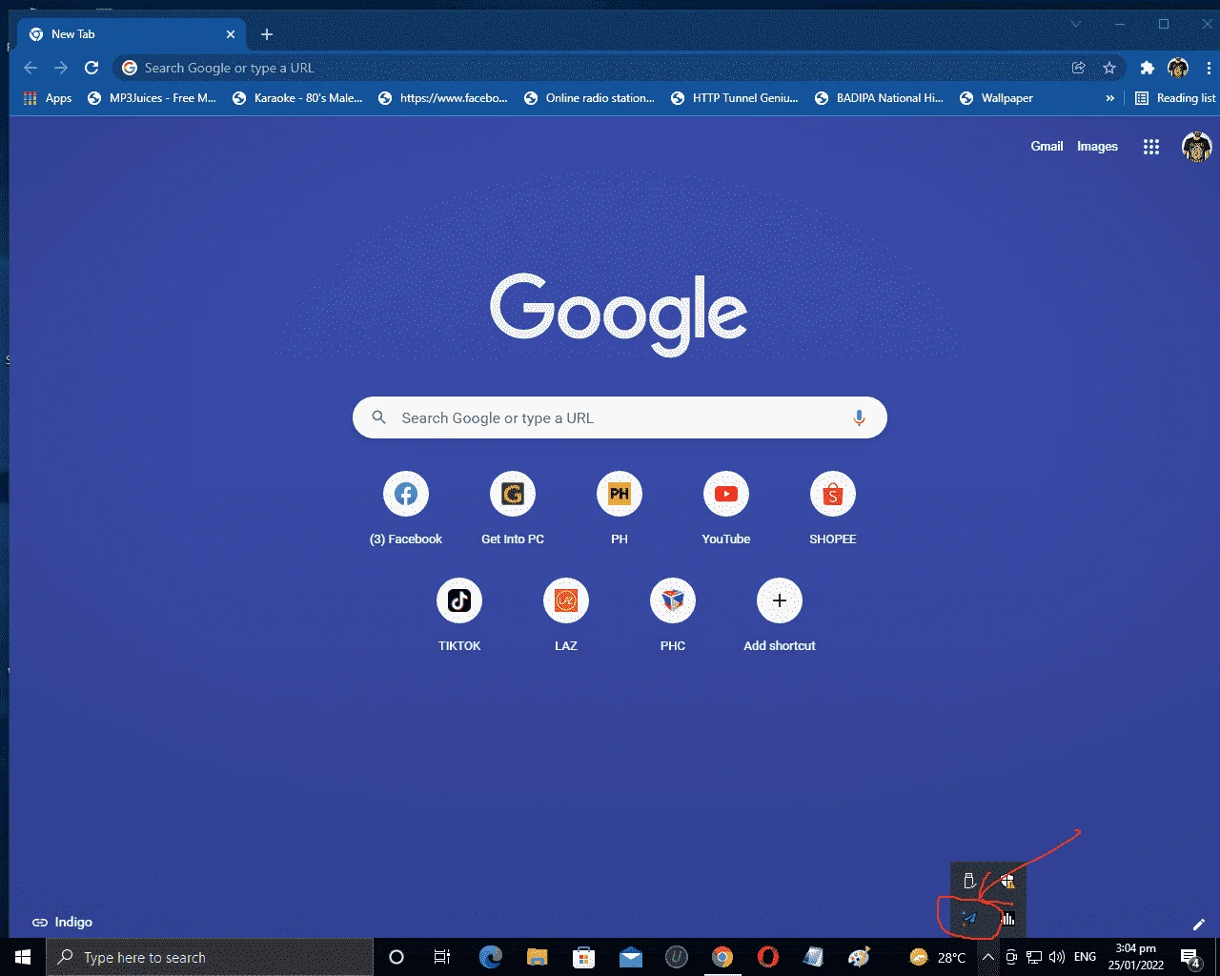Open the BADIPA National High bookmark
This screenshot has width=1220, height=976.
pyautogui.click(x=879, y=98)
